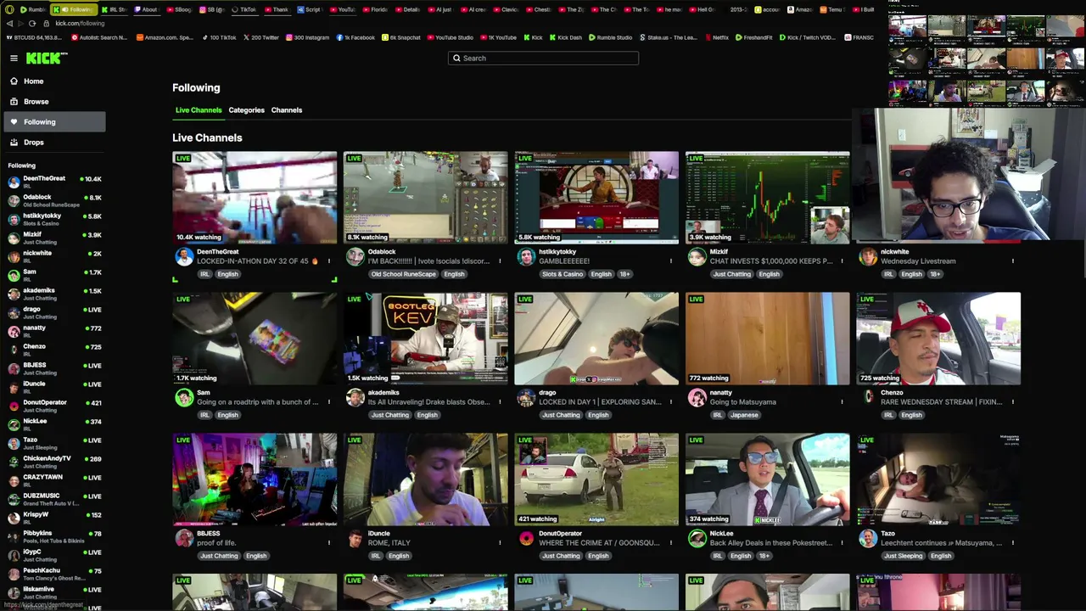1086x611 pixels.
Task: Open three-dot menu on nanatty's stream card
Action: tap(842, 402)
